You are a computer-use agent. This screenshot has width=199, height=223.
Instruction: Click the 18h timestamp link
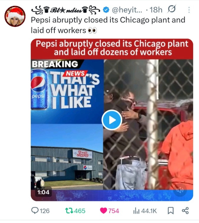(156, 10)
